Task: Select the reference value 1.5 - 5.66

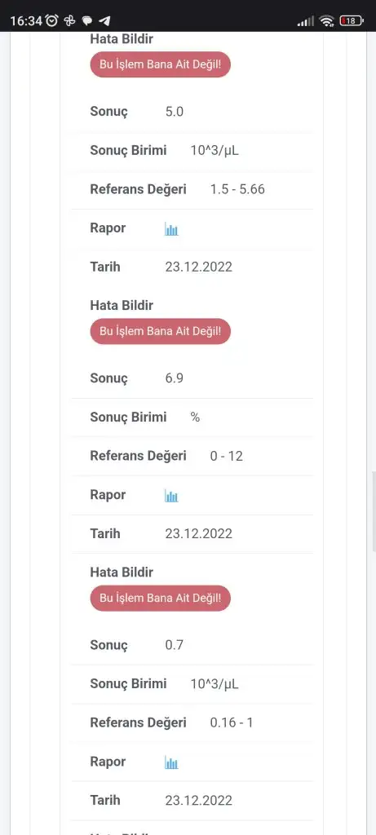Action: pos(237,189)
